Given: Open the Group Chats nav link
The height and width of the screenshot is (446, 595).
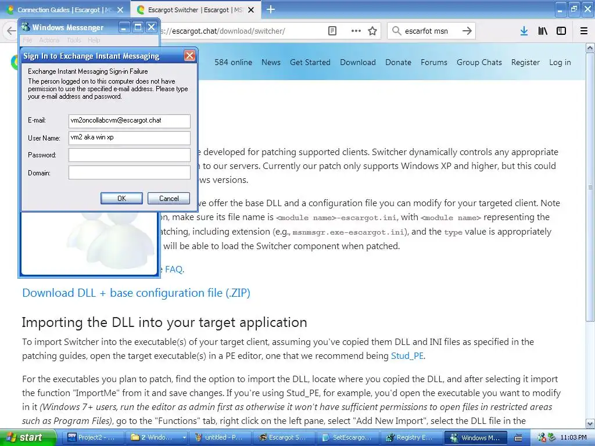Looking at the screenshot, I should coord(479,62).
